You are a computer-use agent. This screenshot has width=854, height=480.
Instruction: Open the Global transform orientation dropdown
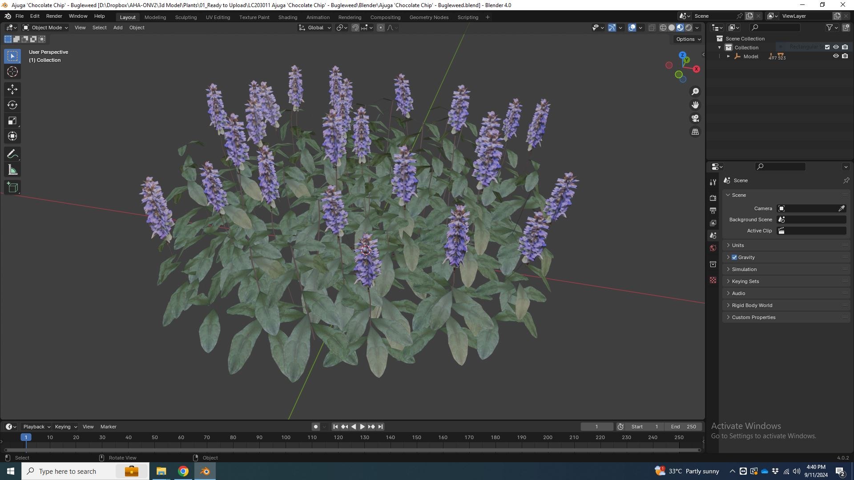click(315, 28)
